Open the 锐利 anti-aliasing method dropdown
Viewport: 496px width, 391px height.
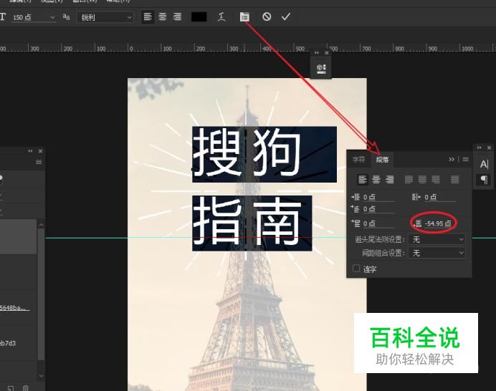click(x=105, y=17)
